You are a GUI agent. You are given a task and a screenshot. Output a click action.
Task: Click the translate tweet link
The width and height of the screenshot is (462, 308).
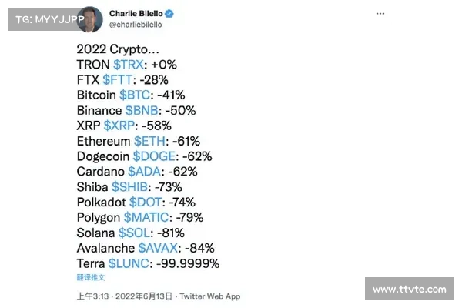tap(91, 277)
